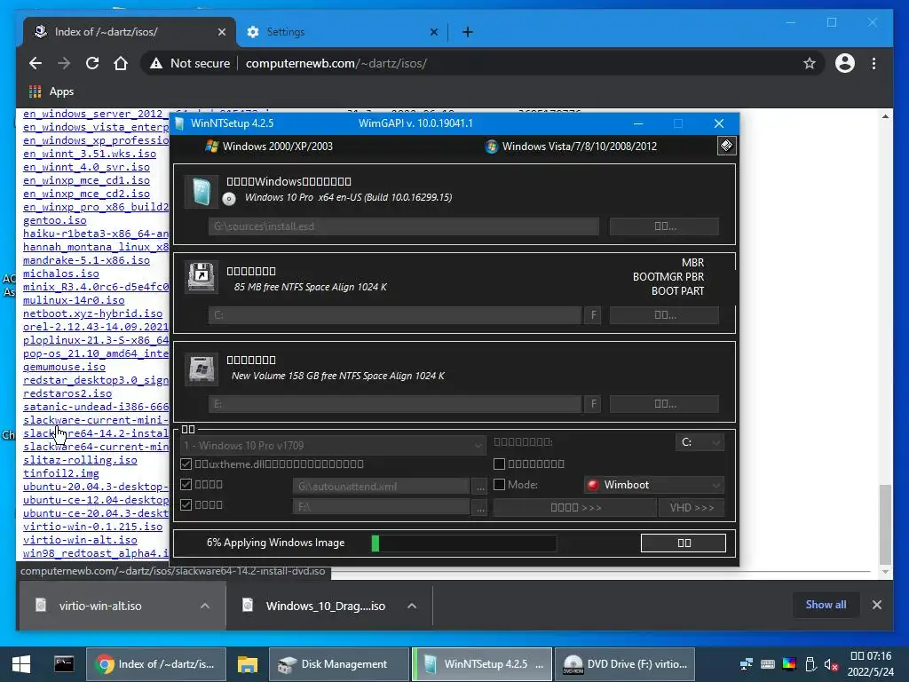
Task: Toggle the Mode checkbox
Action: tap(499, 484)
